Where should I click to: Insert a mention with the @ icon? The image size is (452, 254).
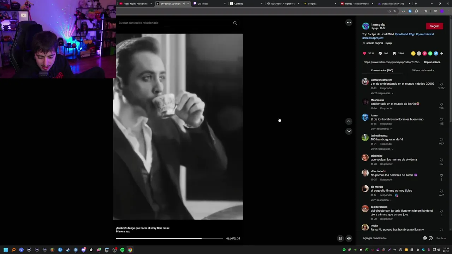(x=425, y=238)
